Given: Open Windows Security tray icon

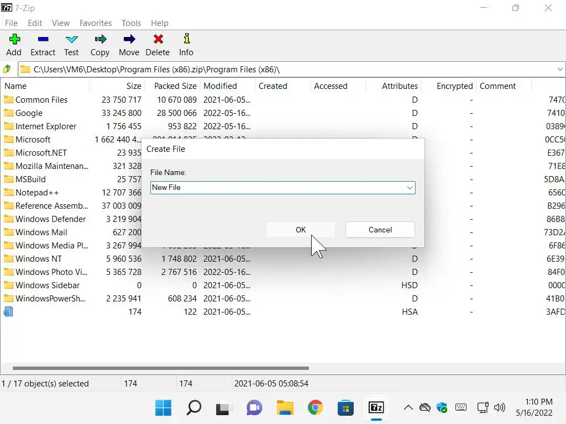Looking at the screenshot, I should point(442,408).
